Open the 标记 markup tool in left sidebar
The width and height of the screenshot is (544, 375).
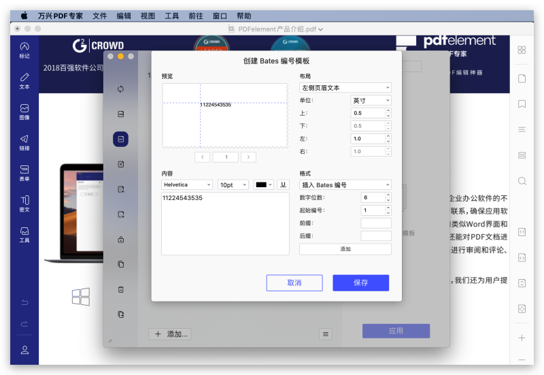tap(24, 49)
